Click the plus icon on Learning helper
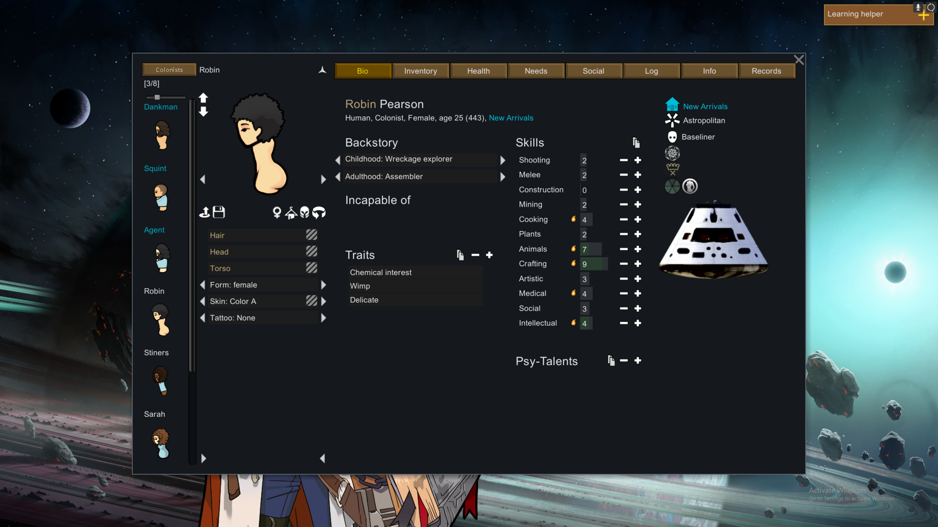 click(x=923, y=16)
